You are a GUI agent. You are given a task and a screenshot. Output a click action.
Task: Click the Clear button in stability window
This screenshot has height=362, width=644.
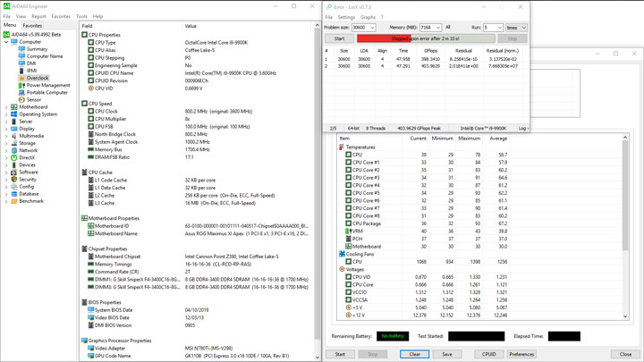coord(414,354)
